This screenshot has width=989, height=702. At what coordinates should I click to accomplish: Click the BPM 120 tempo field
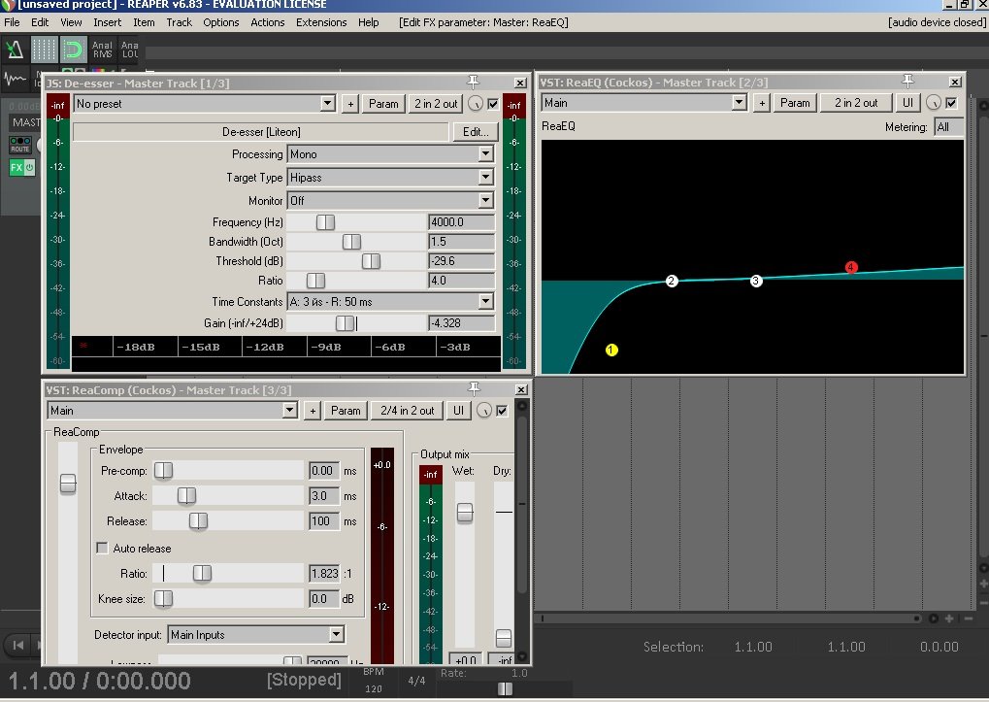tap(374, 688)
